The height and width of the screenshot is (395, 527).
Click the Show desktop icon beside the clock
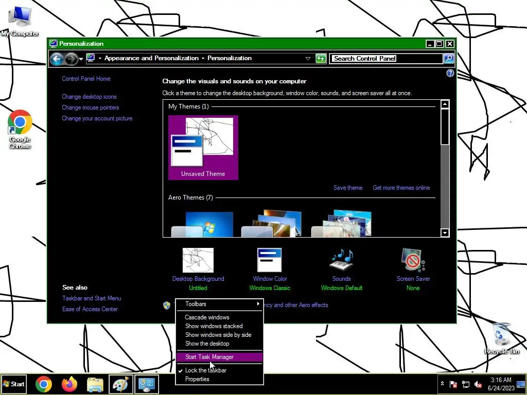tap(521, 384)
